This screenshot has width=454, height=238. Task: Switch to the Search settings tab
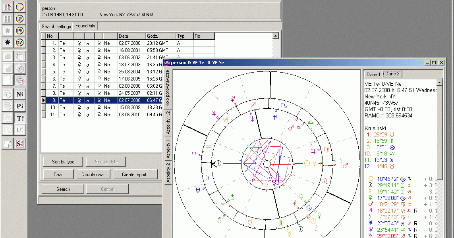pyautogui.click(x=56, y=26)
